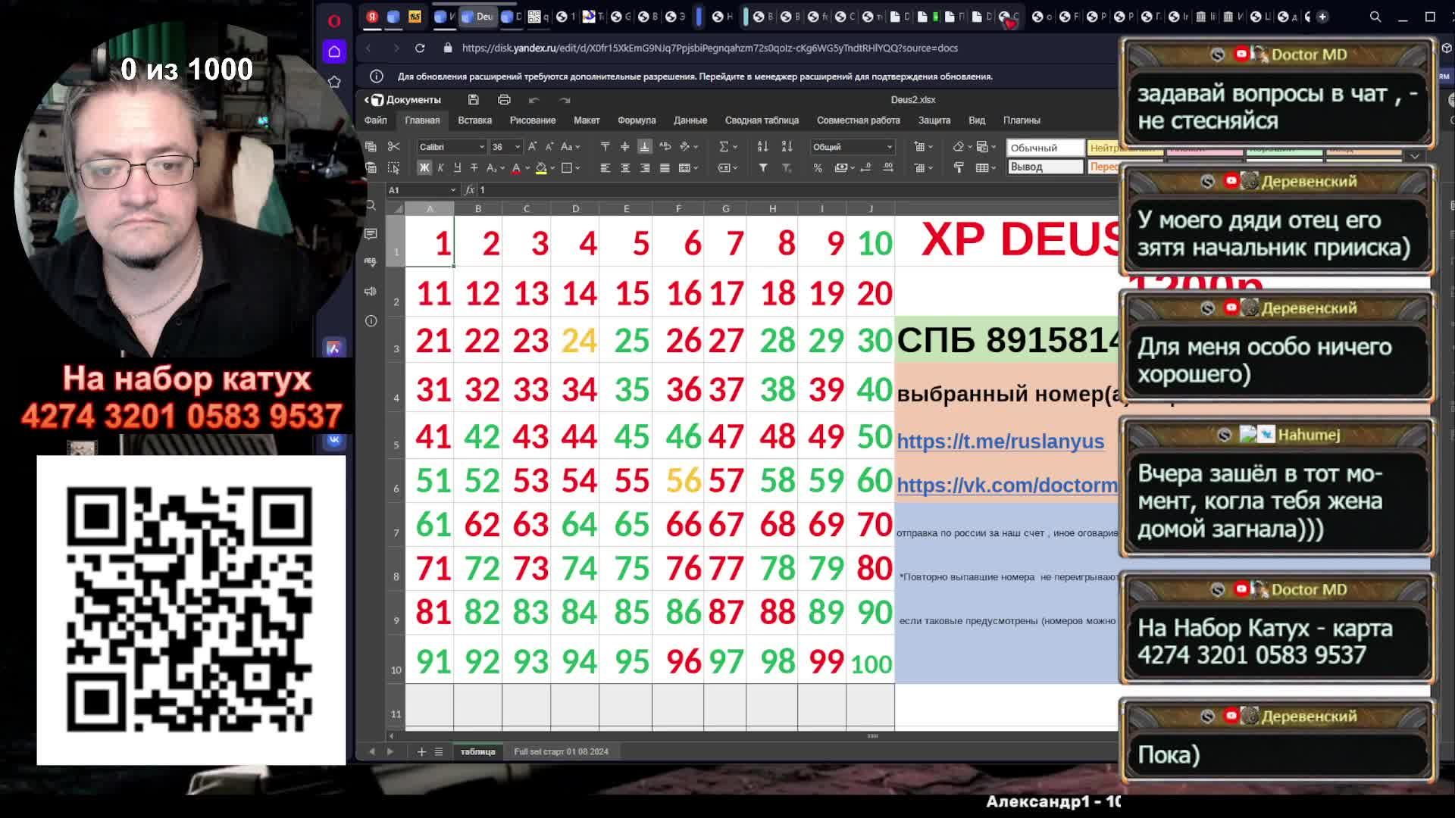Print the spreadsheet using the printer icon
Screen dimensions: 1455x818
(x=504, y=100)
